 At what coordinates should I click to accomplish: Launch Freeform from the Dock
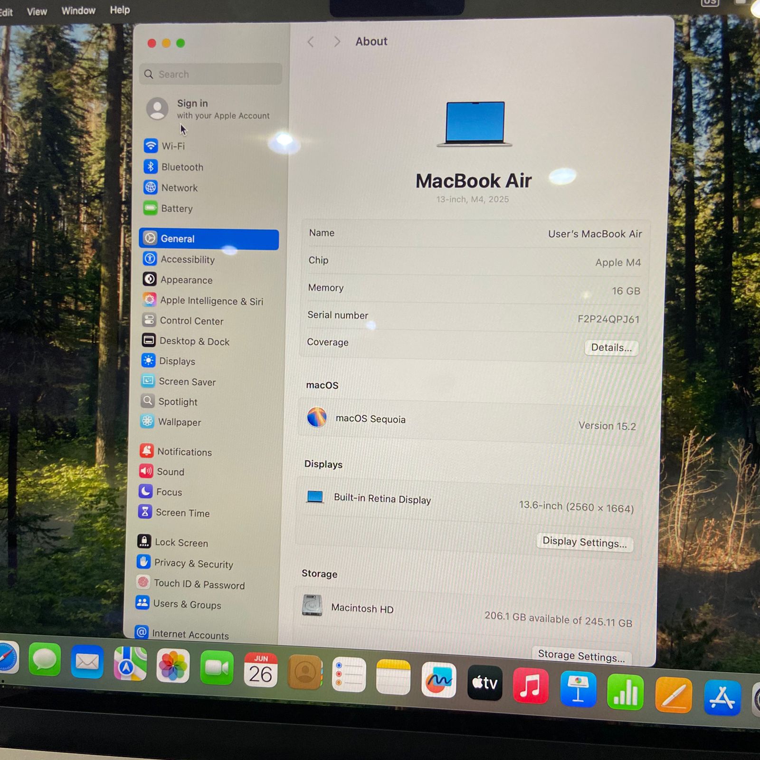click(x=438, y=680)
